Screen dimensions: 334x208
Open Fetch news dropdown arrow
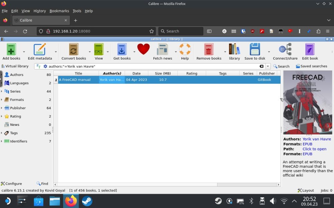(176, 52)
